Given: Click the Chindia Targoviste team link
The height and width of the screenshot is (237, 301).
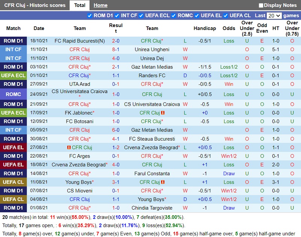Looking at the screenshot, I should [x=152, y=208].
